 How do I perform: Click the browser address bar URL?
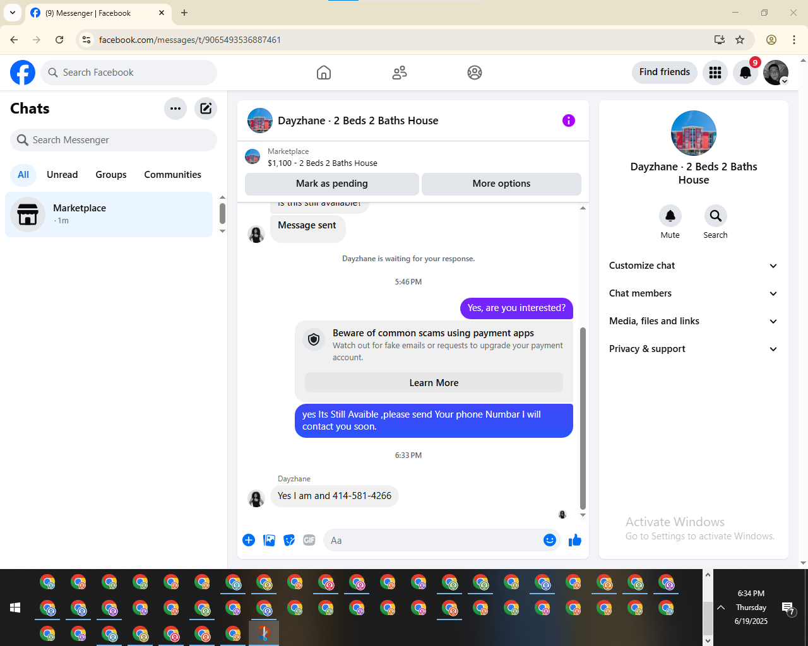[x=190, y=40]
